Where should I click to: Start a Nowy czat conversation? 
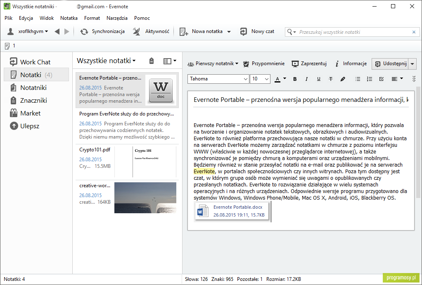pyautogui.click(x=257, y=31)
